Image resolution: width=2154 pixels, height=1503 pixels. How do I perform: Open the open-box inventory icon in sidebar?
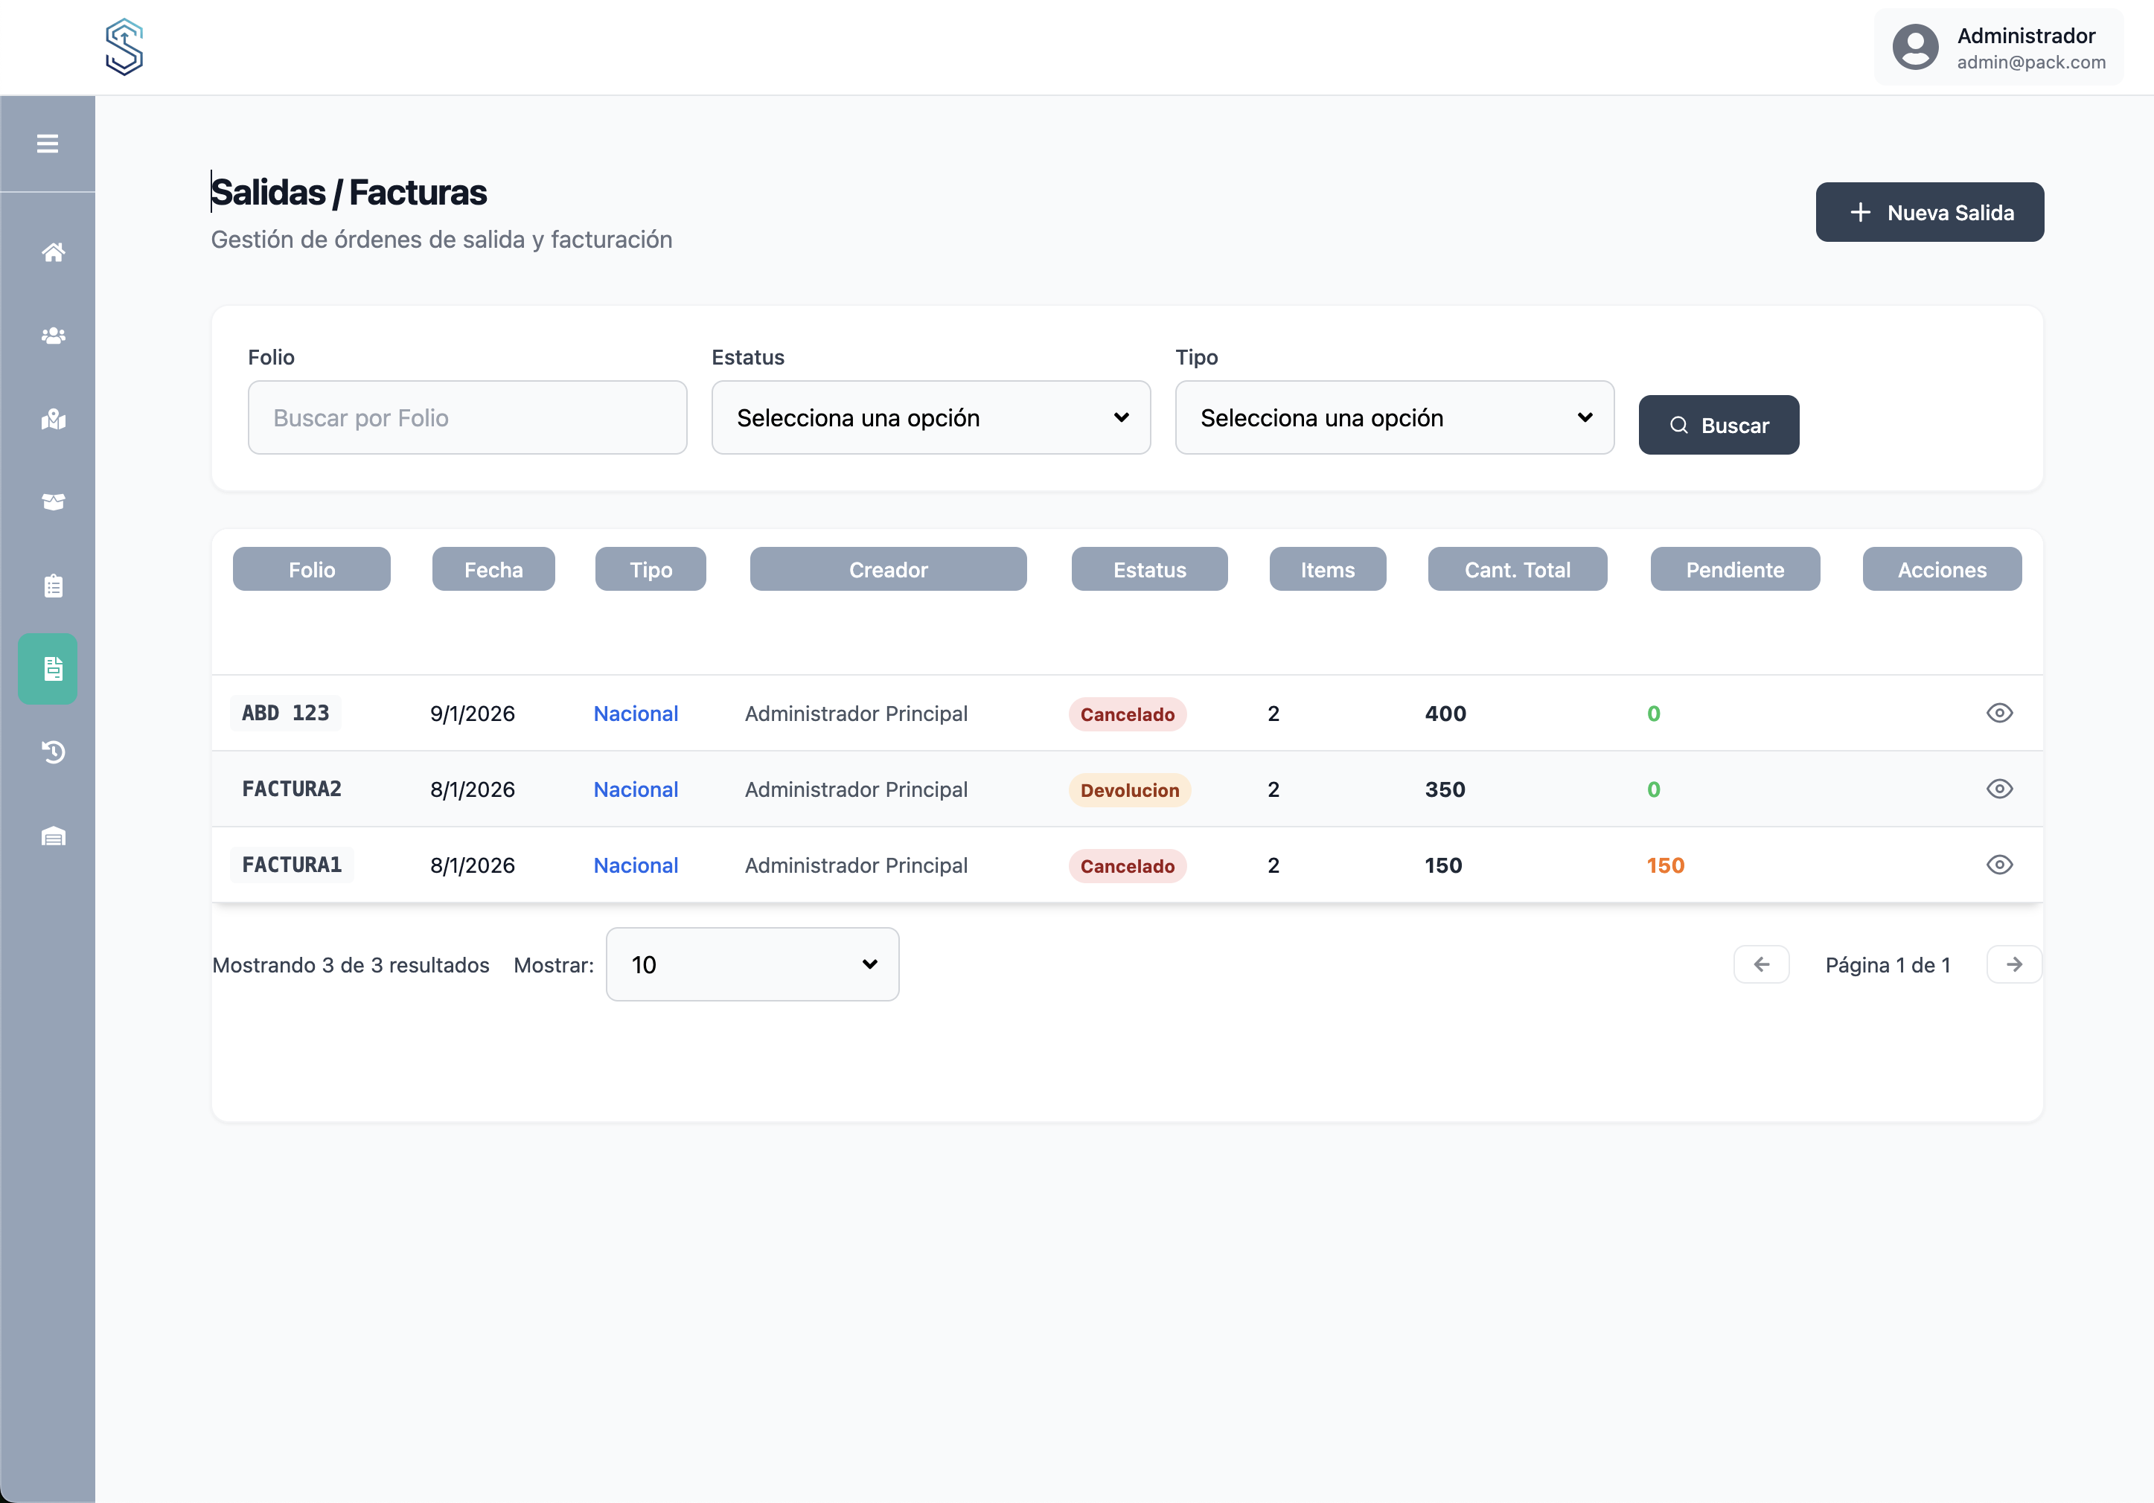click(53, 502)
